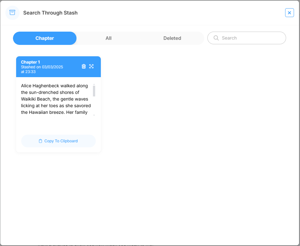Click the Search Through Stash heading
Image resolution: width=300 pixels, height=246 pixels.
pos(50,13)
